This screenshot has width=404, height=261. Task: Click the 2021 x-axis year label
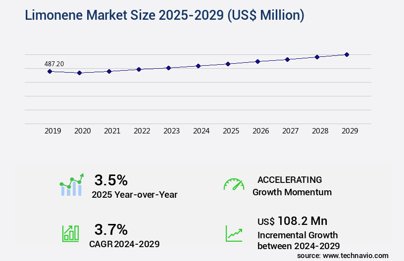tap(112, 131)
